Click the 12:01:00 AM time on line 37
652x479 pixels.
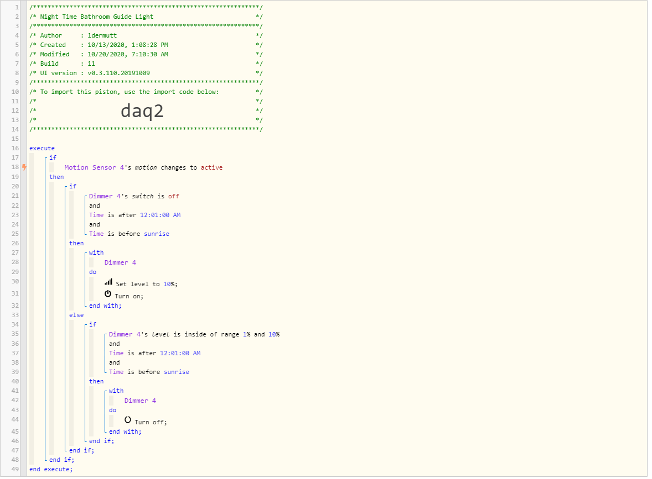click(x=180, y=354)
